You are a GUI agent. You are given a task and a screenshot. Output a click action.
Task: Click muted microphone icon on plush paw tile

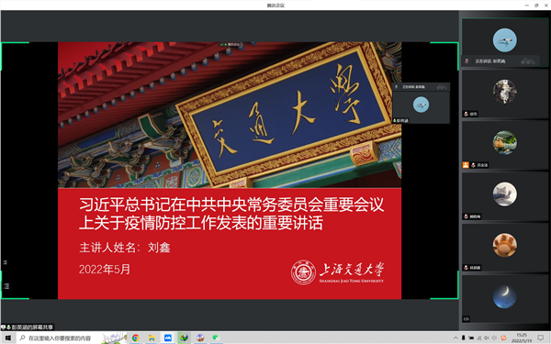[x=466, y=268]
